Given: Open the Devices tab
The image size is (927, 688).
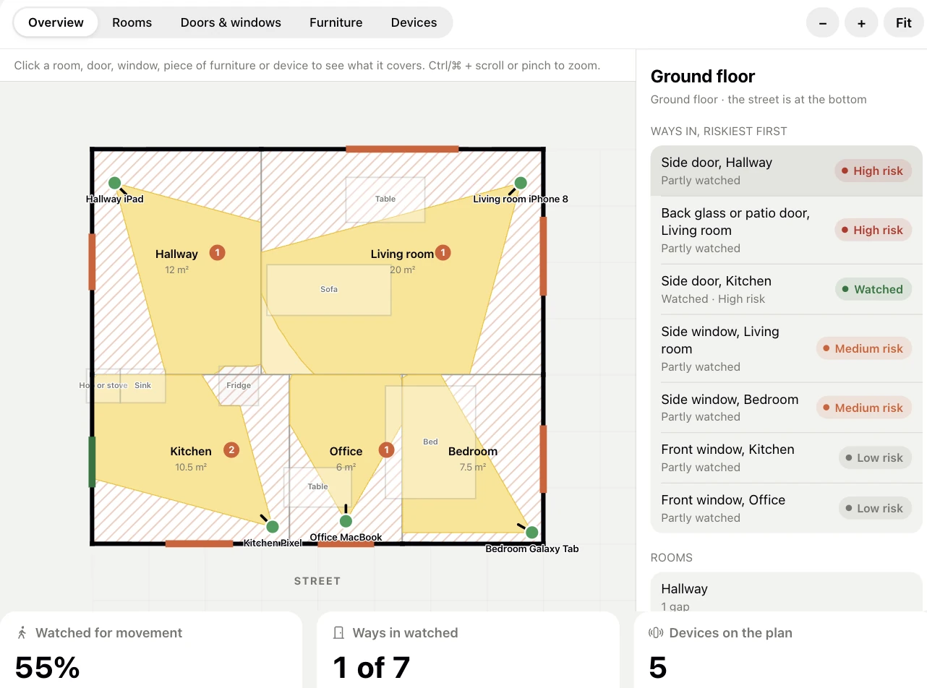Looking at the screenshot, I should click(414, 22).
